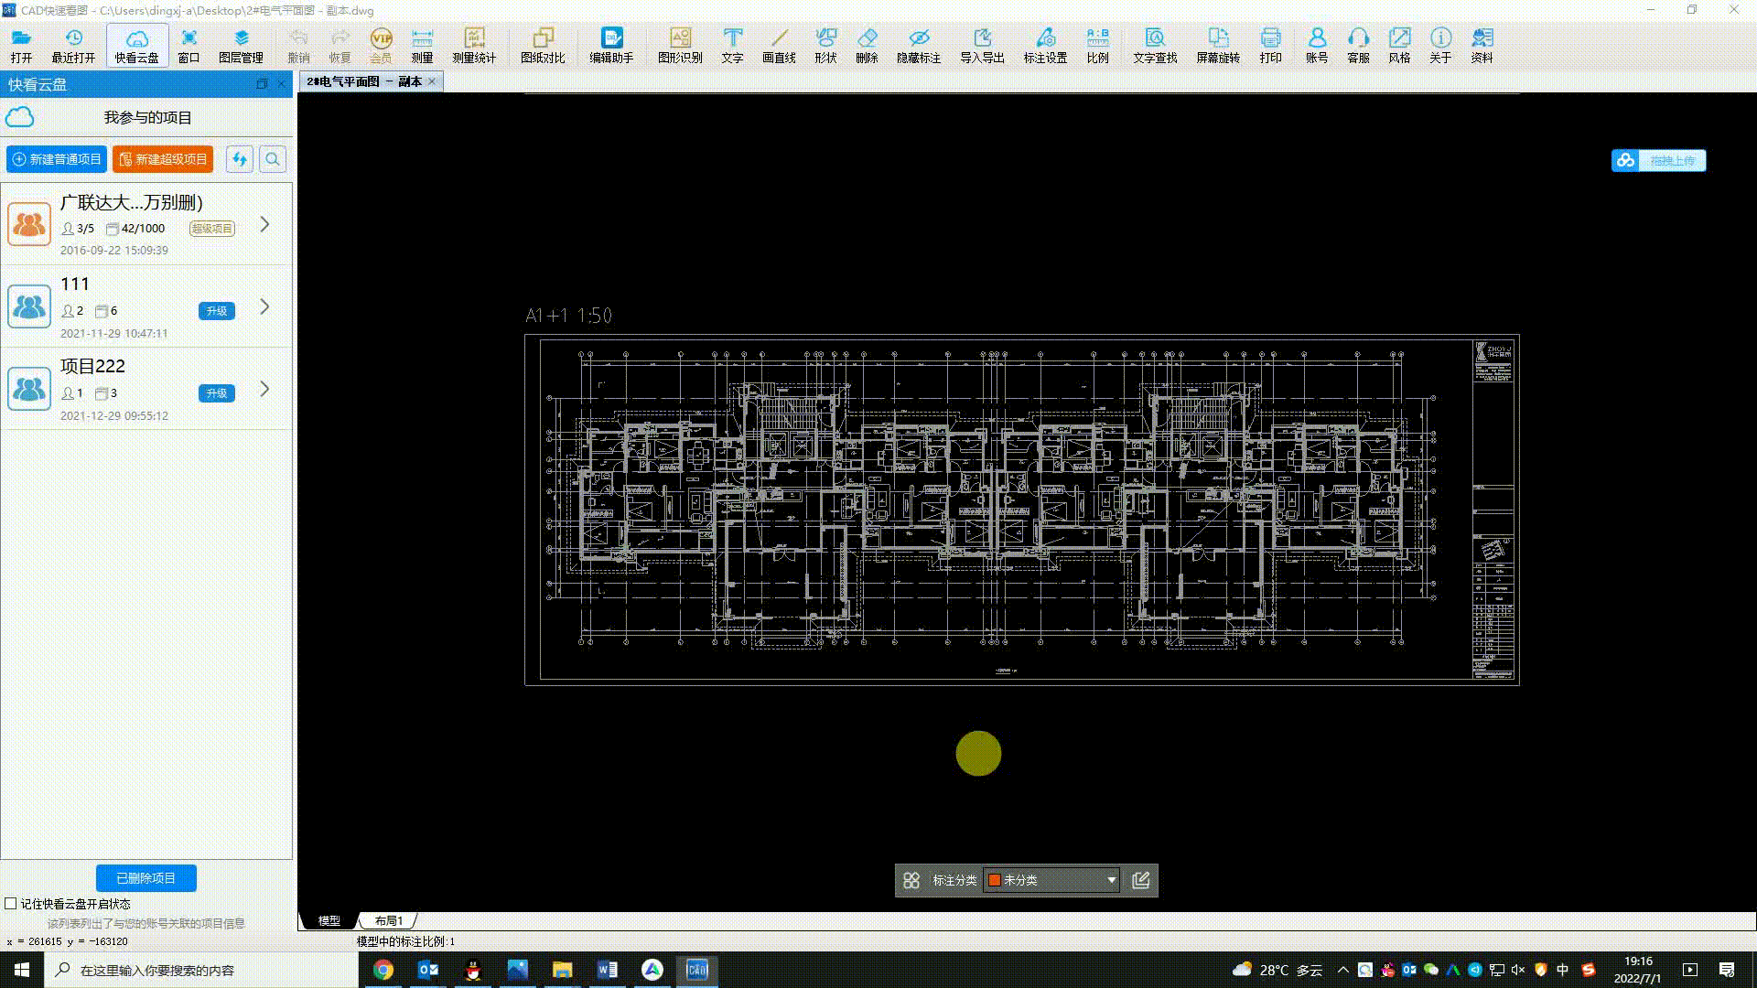Click the edit annotation category icon

click(1141, 880)
